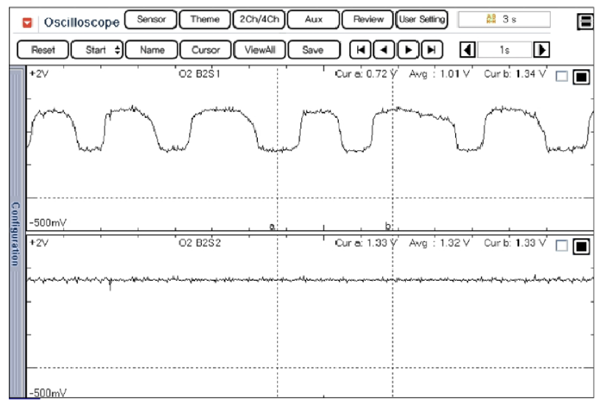This screenshot has height=406, width=601.
Task: Activate the Cursor tool
Action: 205,50
